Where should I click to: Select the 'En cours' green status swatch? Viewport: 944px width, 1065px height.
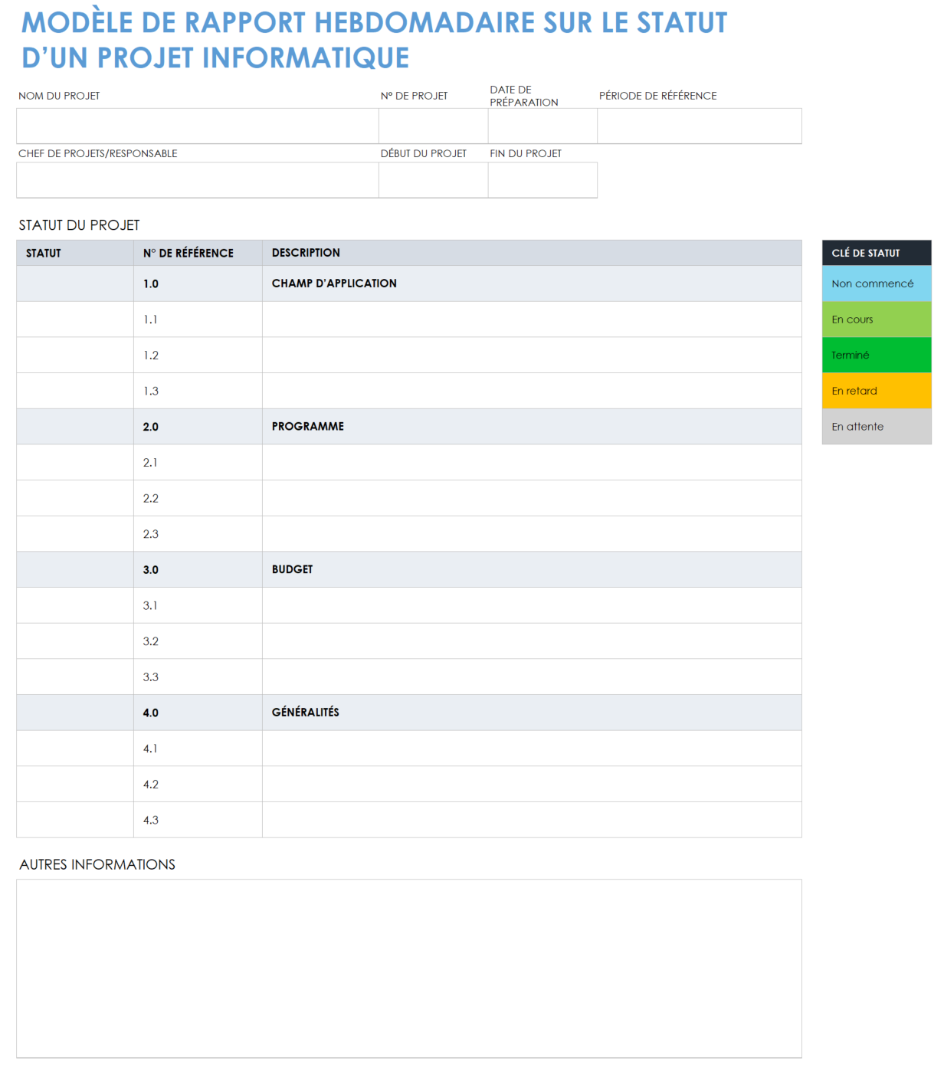(x=876, y=319)
